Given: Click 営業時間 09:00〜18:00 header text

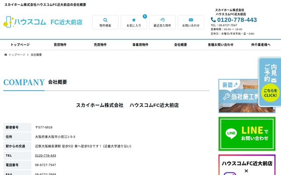Looking at the screenshot, I should coord(227,29).
